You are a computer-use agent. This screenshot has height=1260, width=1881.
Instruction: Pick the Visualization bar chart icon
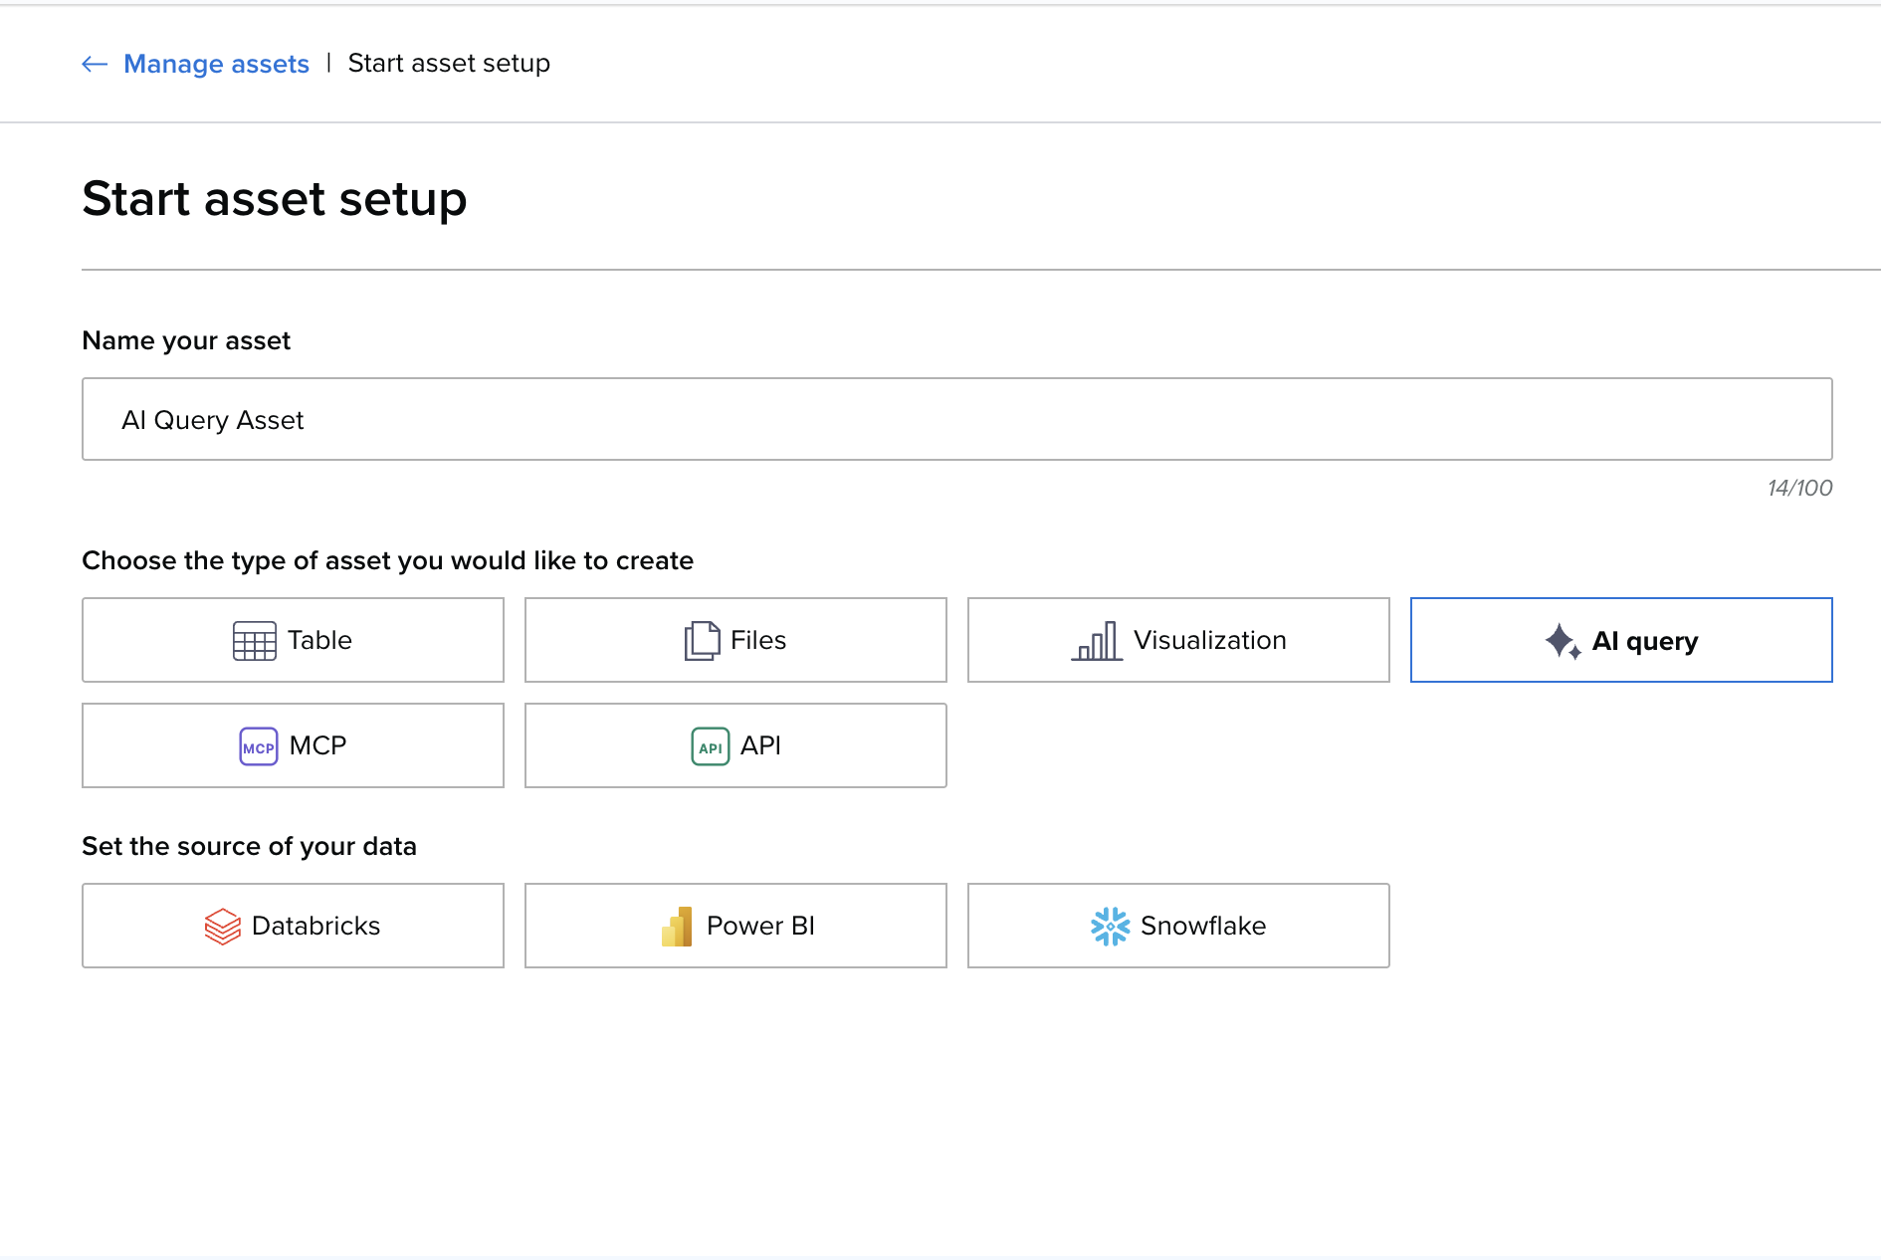tap(1097, 640)
